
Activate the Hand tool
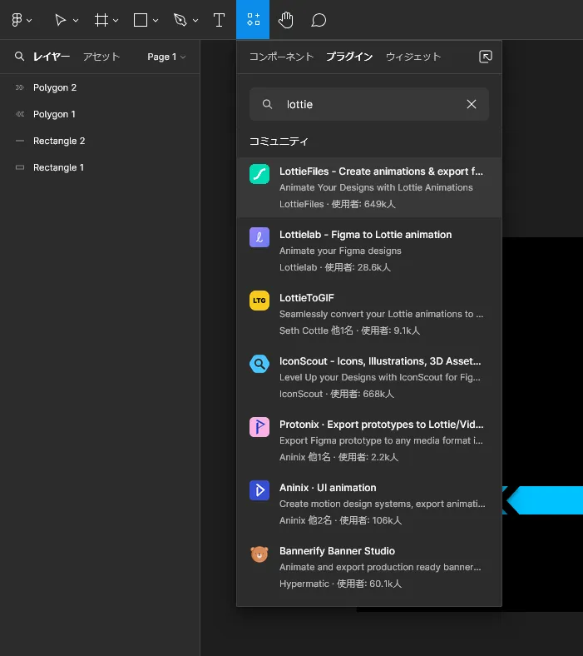point(286,19)
